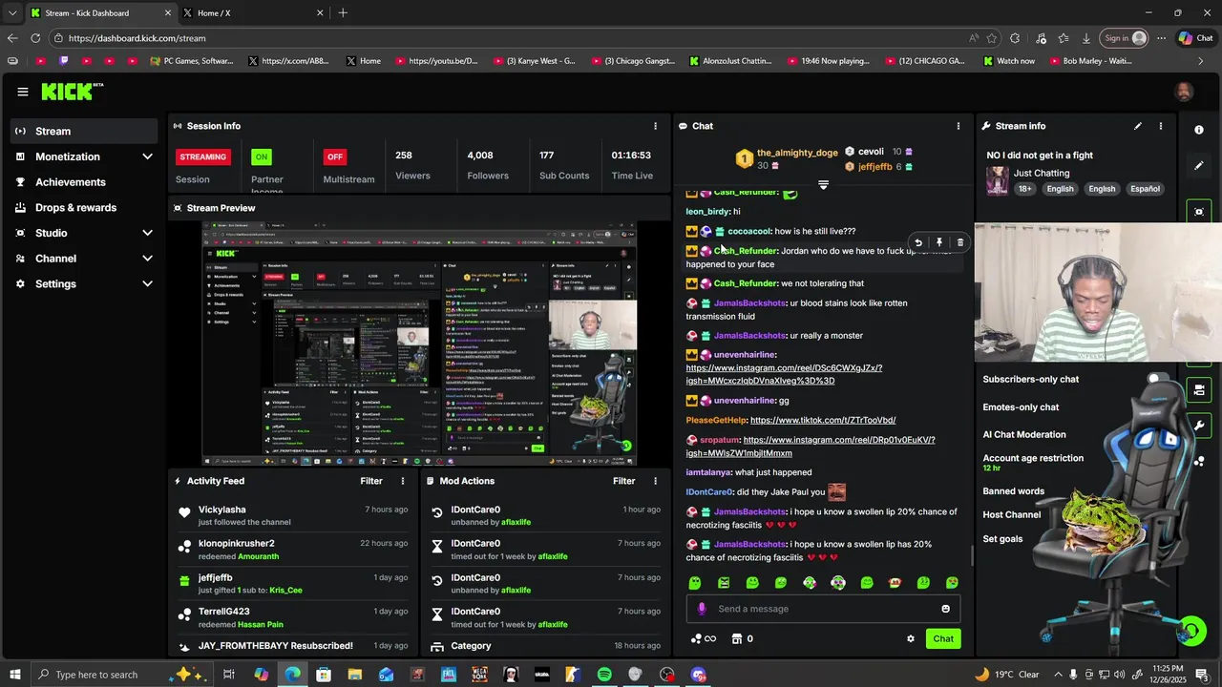Viewport: 1222px width, 687px height.
Task: Edit stream info with pencil icon
Action: 1138,126
